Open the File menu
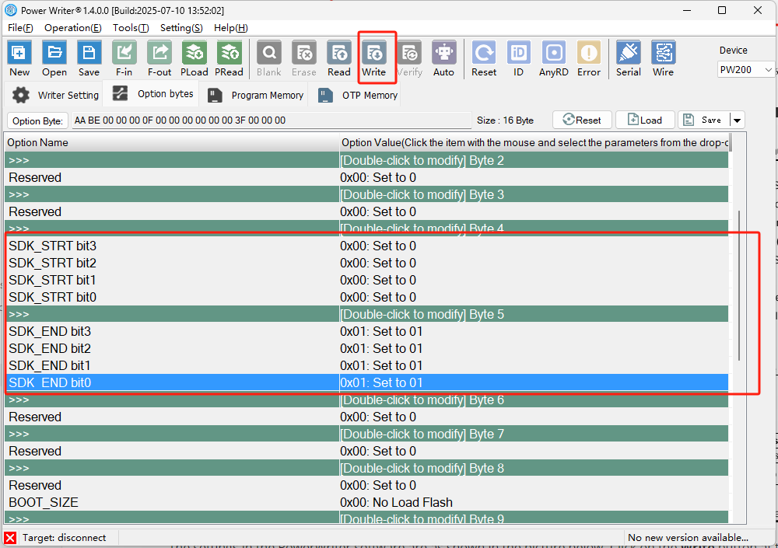778x548 pixels. point(20,28)
